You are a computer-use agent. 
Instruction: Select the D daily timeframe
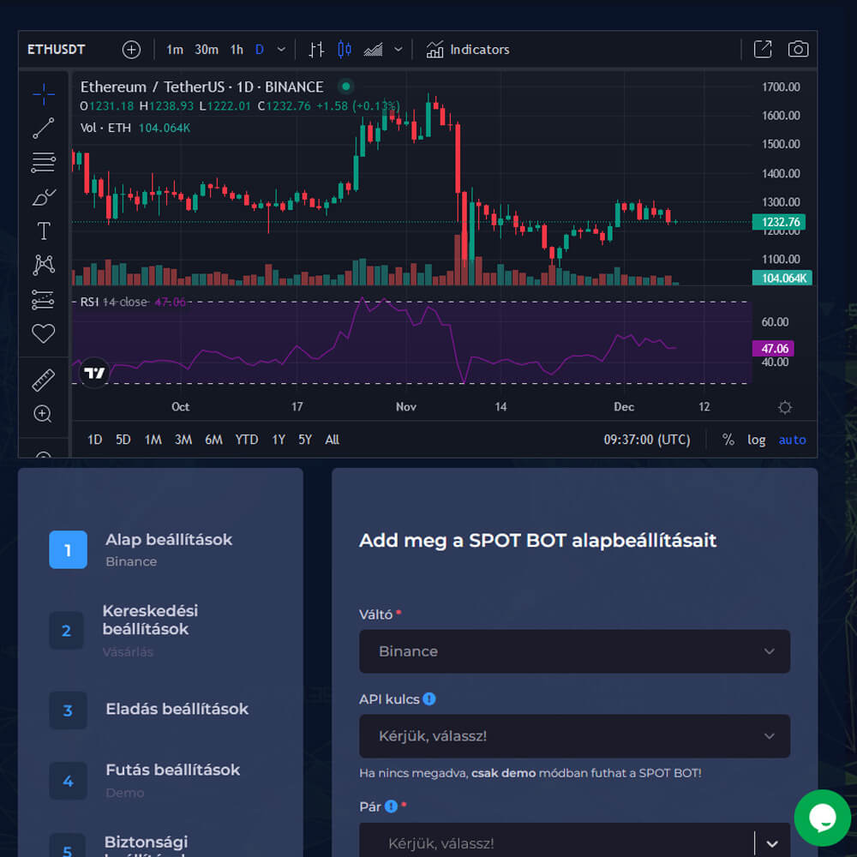tap(260, 50)
